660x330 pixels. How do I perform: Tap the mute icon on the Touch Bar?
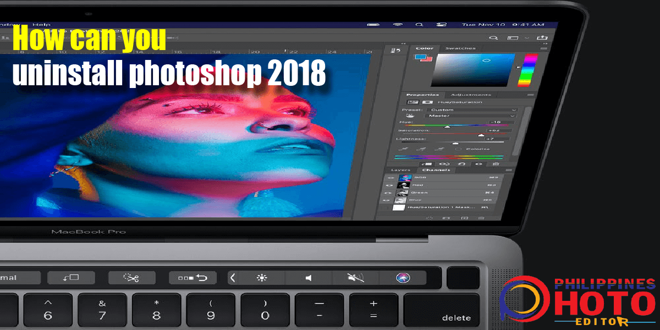tap(355, 278)
